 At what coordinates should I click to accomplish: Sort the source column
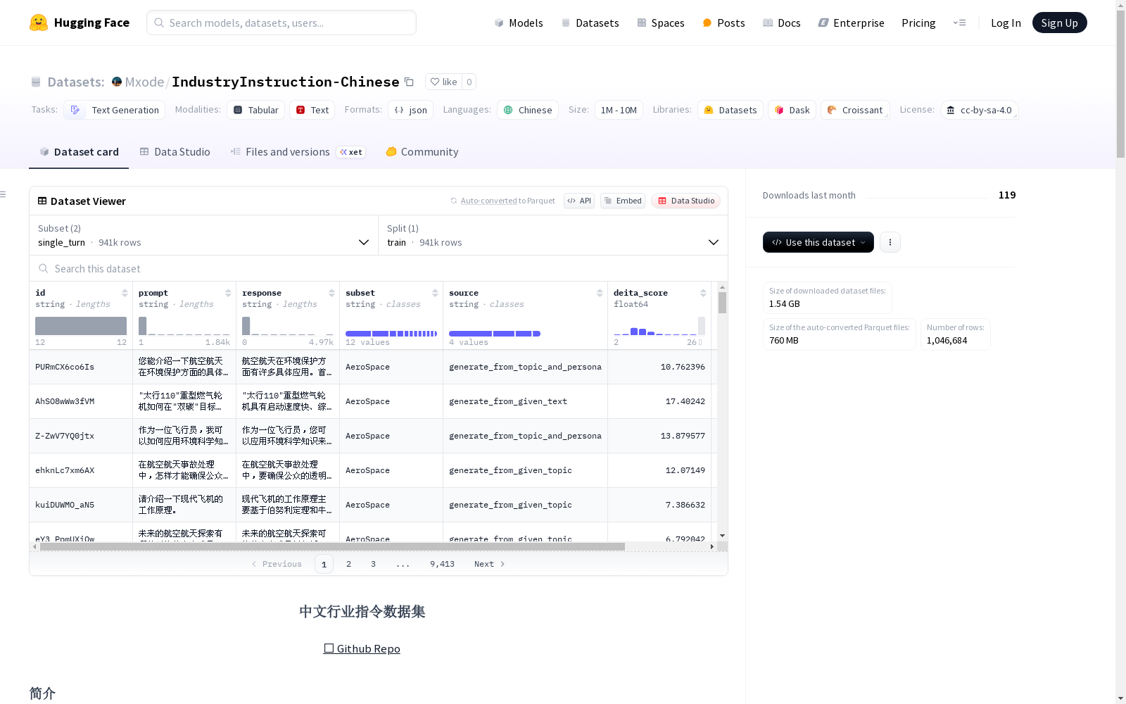(600, 293)
